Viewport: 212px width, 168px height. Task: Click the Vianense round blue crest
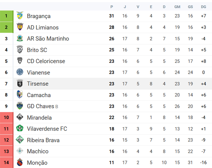coord(20,72)
